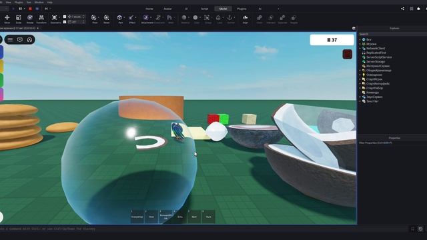Open the Test menu
This screenshot has height=240, width=427.
(x=29, y=2)
